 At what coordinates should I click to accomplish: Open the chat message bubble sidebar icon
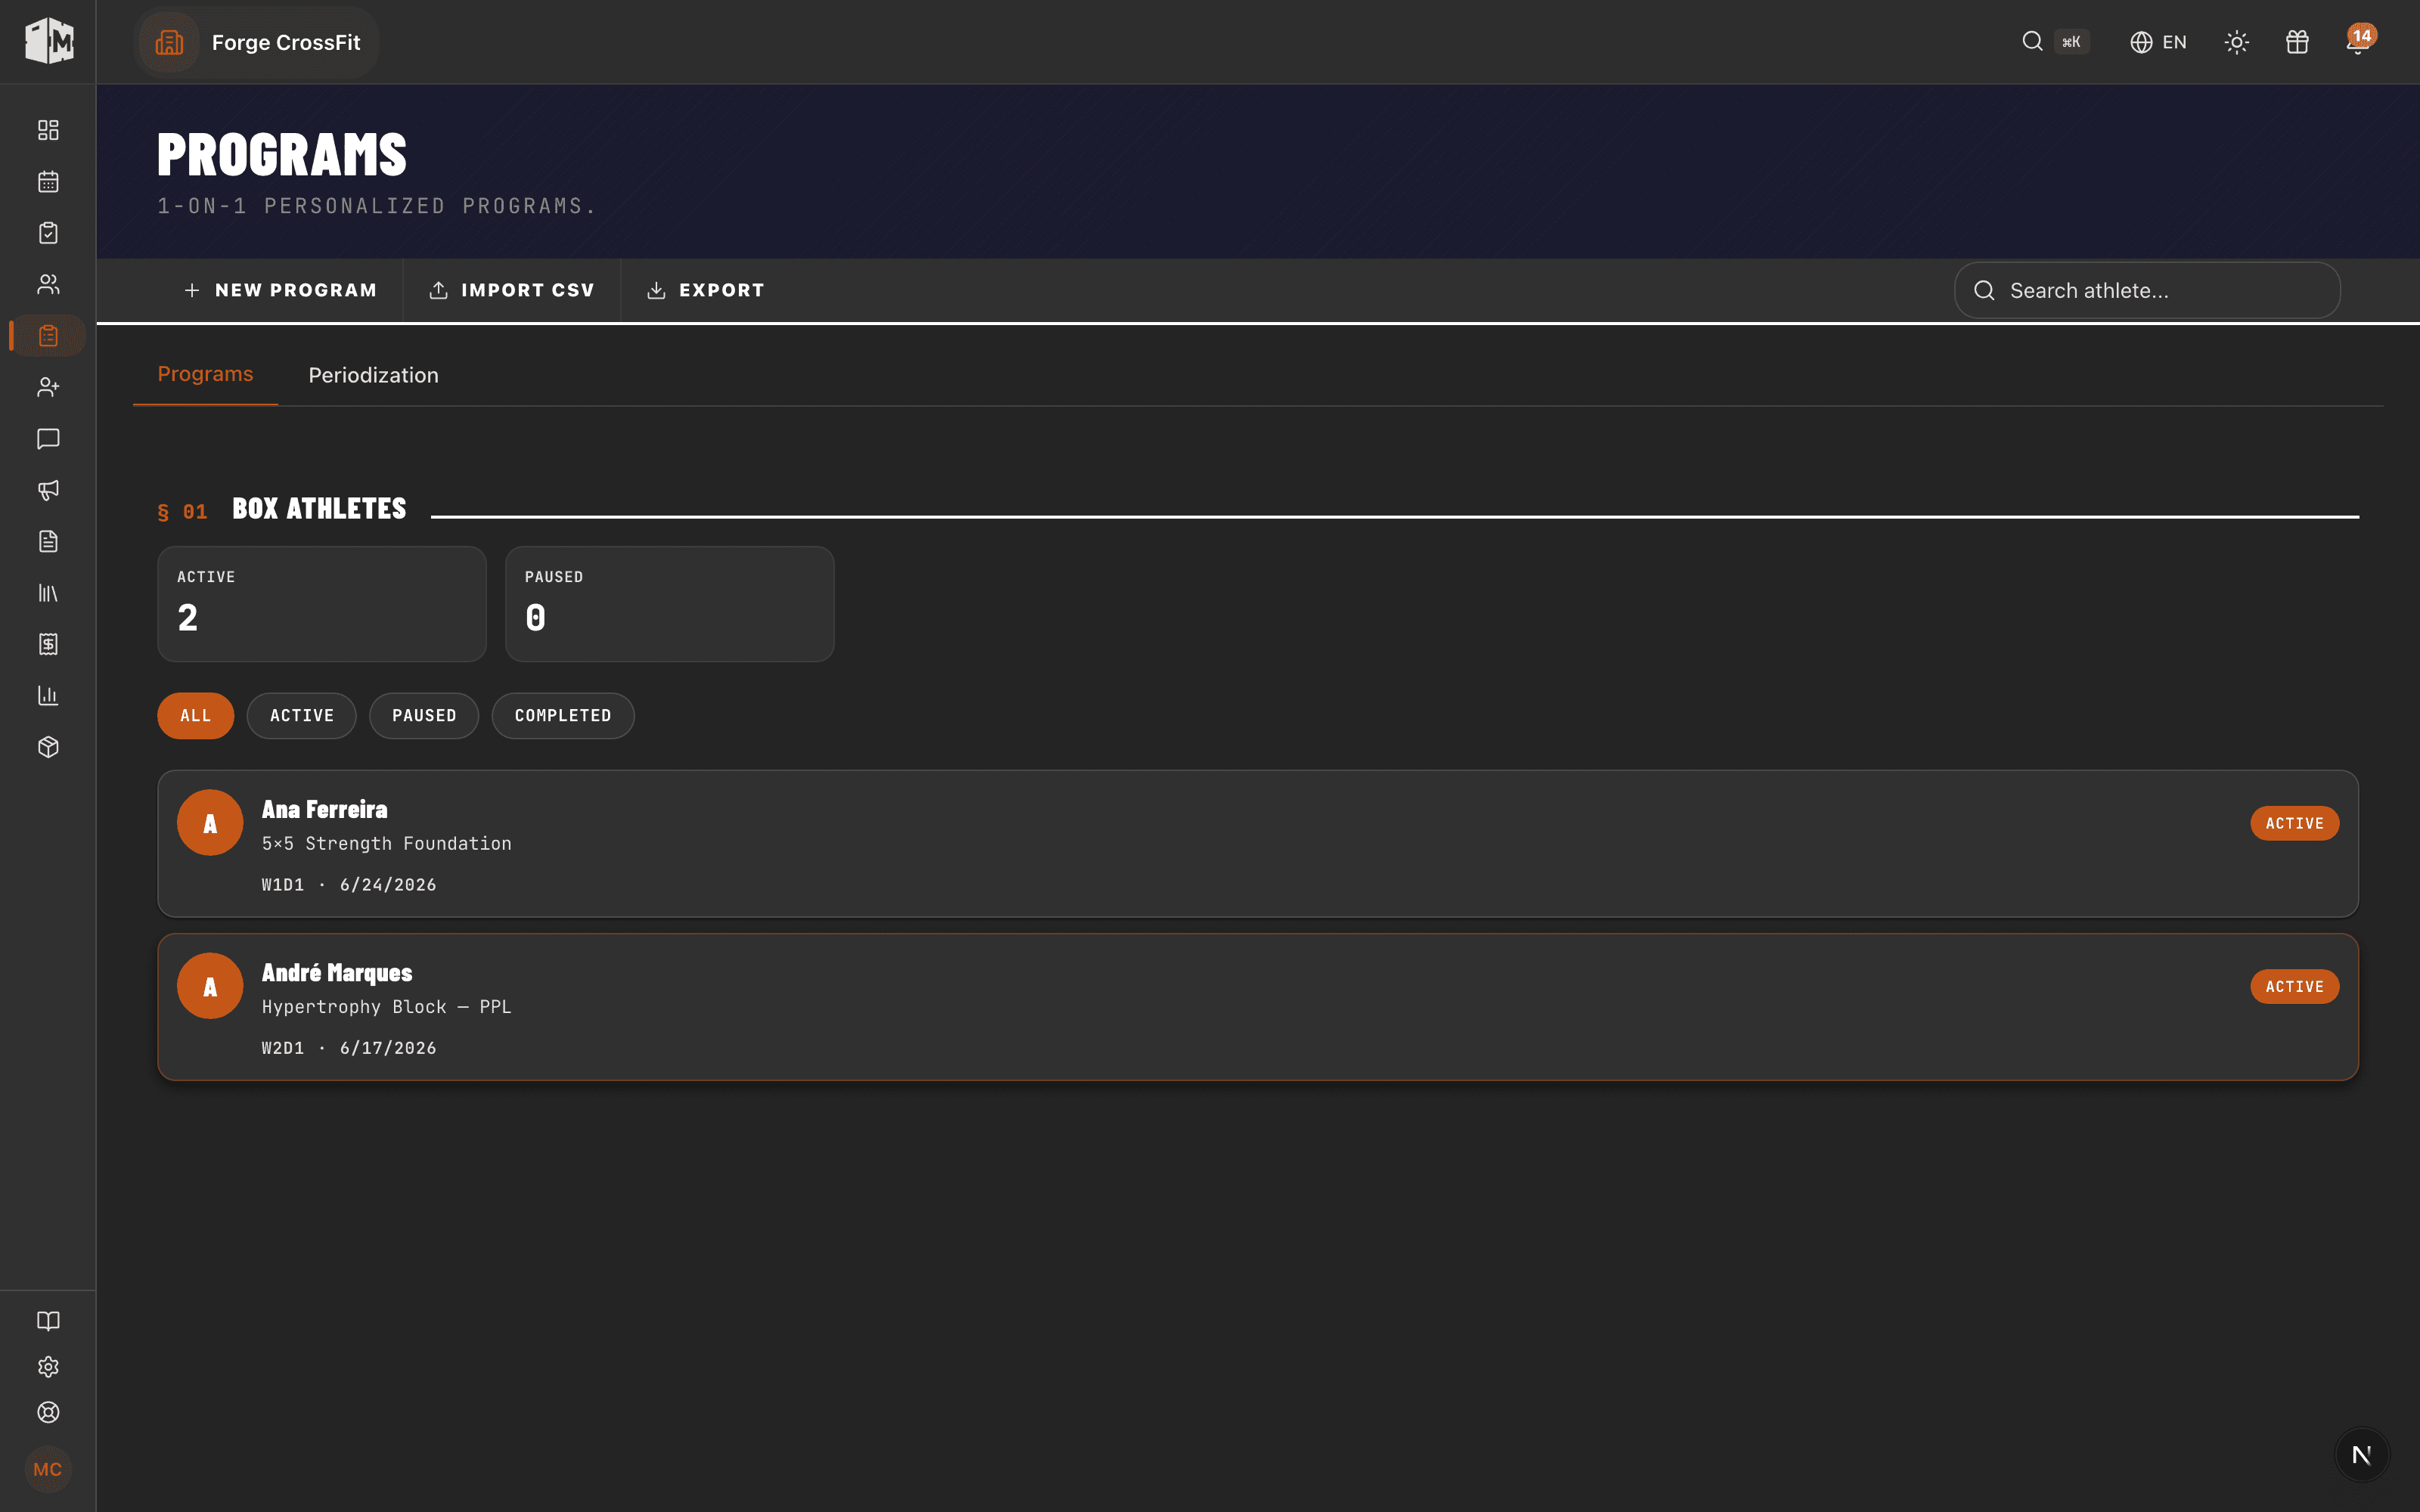[48, 439]
